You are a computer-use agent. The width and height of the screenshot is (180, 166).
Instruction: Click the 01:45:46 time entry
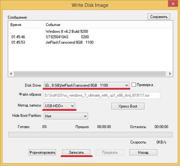(x=18, y=37)
